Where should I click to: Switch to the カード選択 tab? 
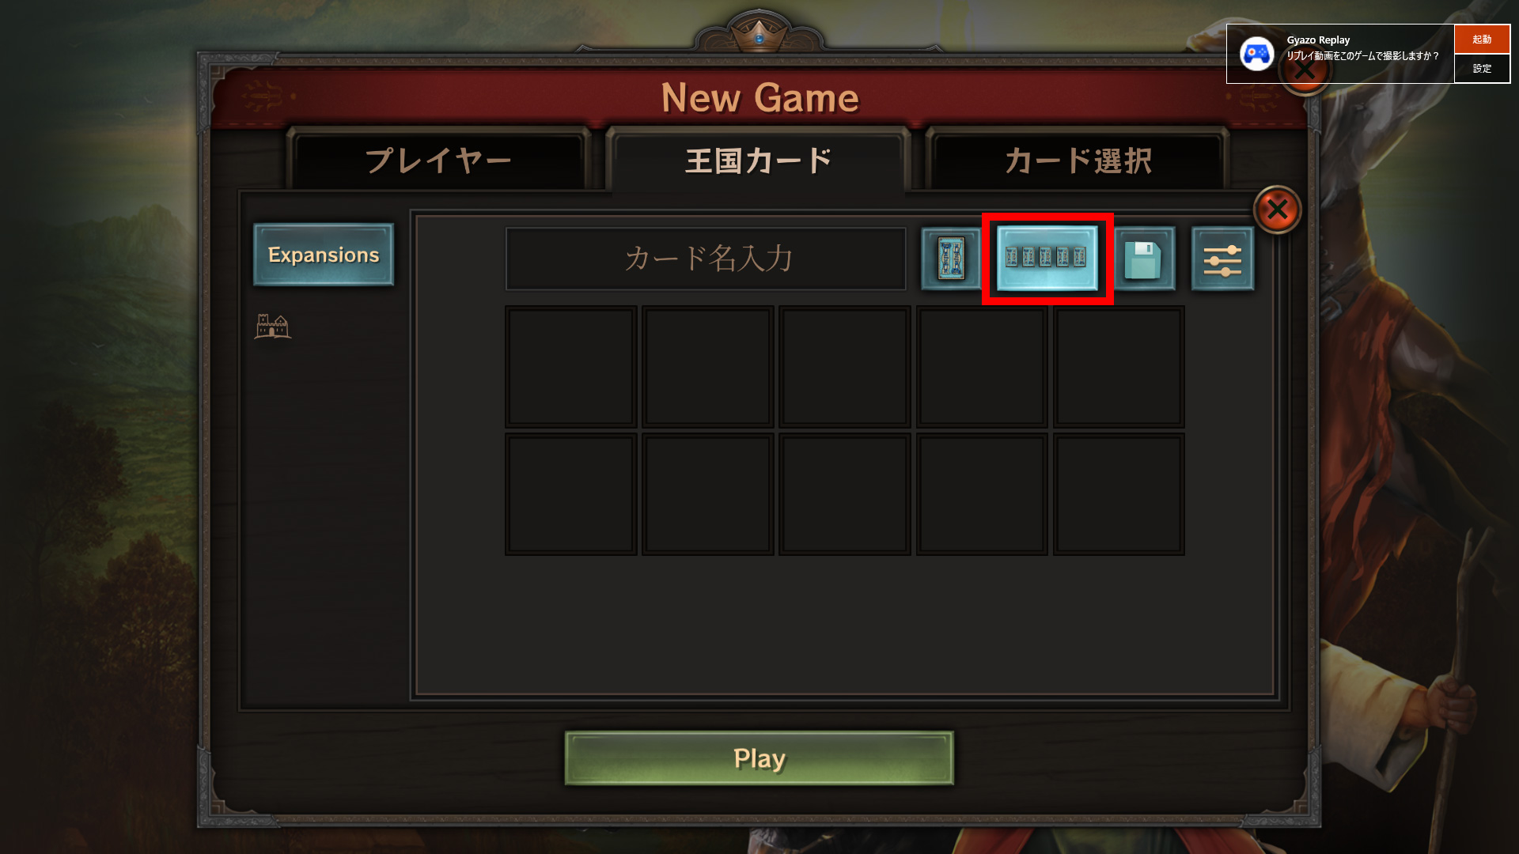(1078, 161)
